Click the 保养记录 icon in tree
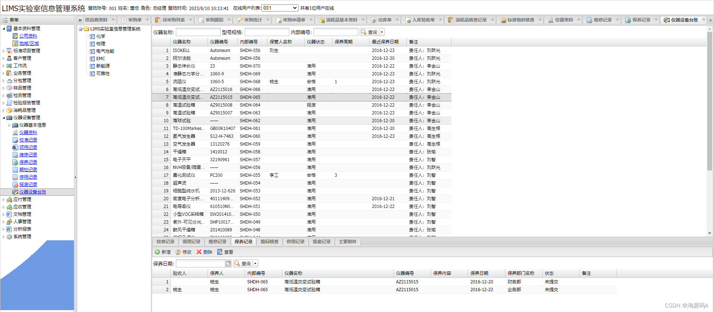The height and width of the screenshot is (312, 714). click(15, 162)
